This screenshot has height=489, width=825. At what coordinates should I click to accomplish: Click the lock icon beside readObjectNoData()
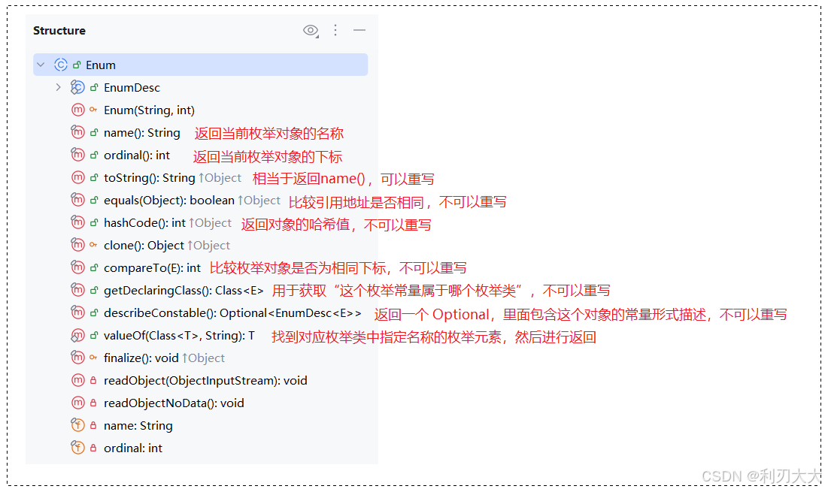tap(93, 403)
